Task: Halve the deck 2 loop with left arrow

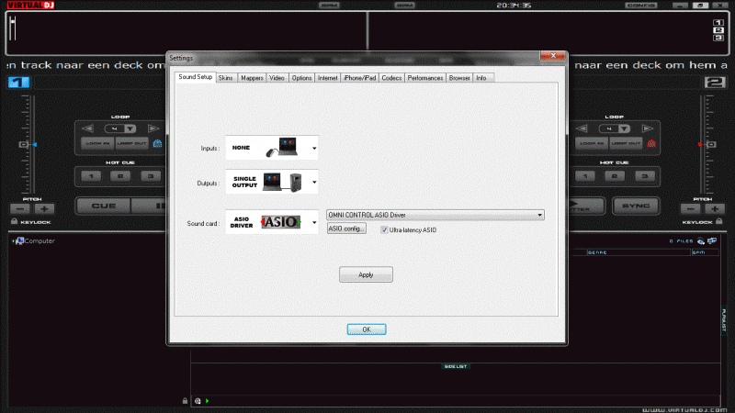Action: click(582, 128)
